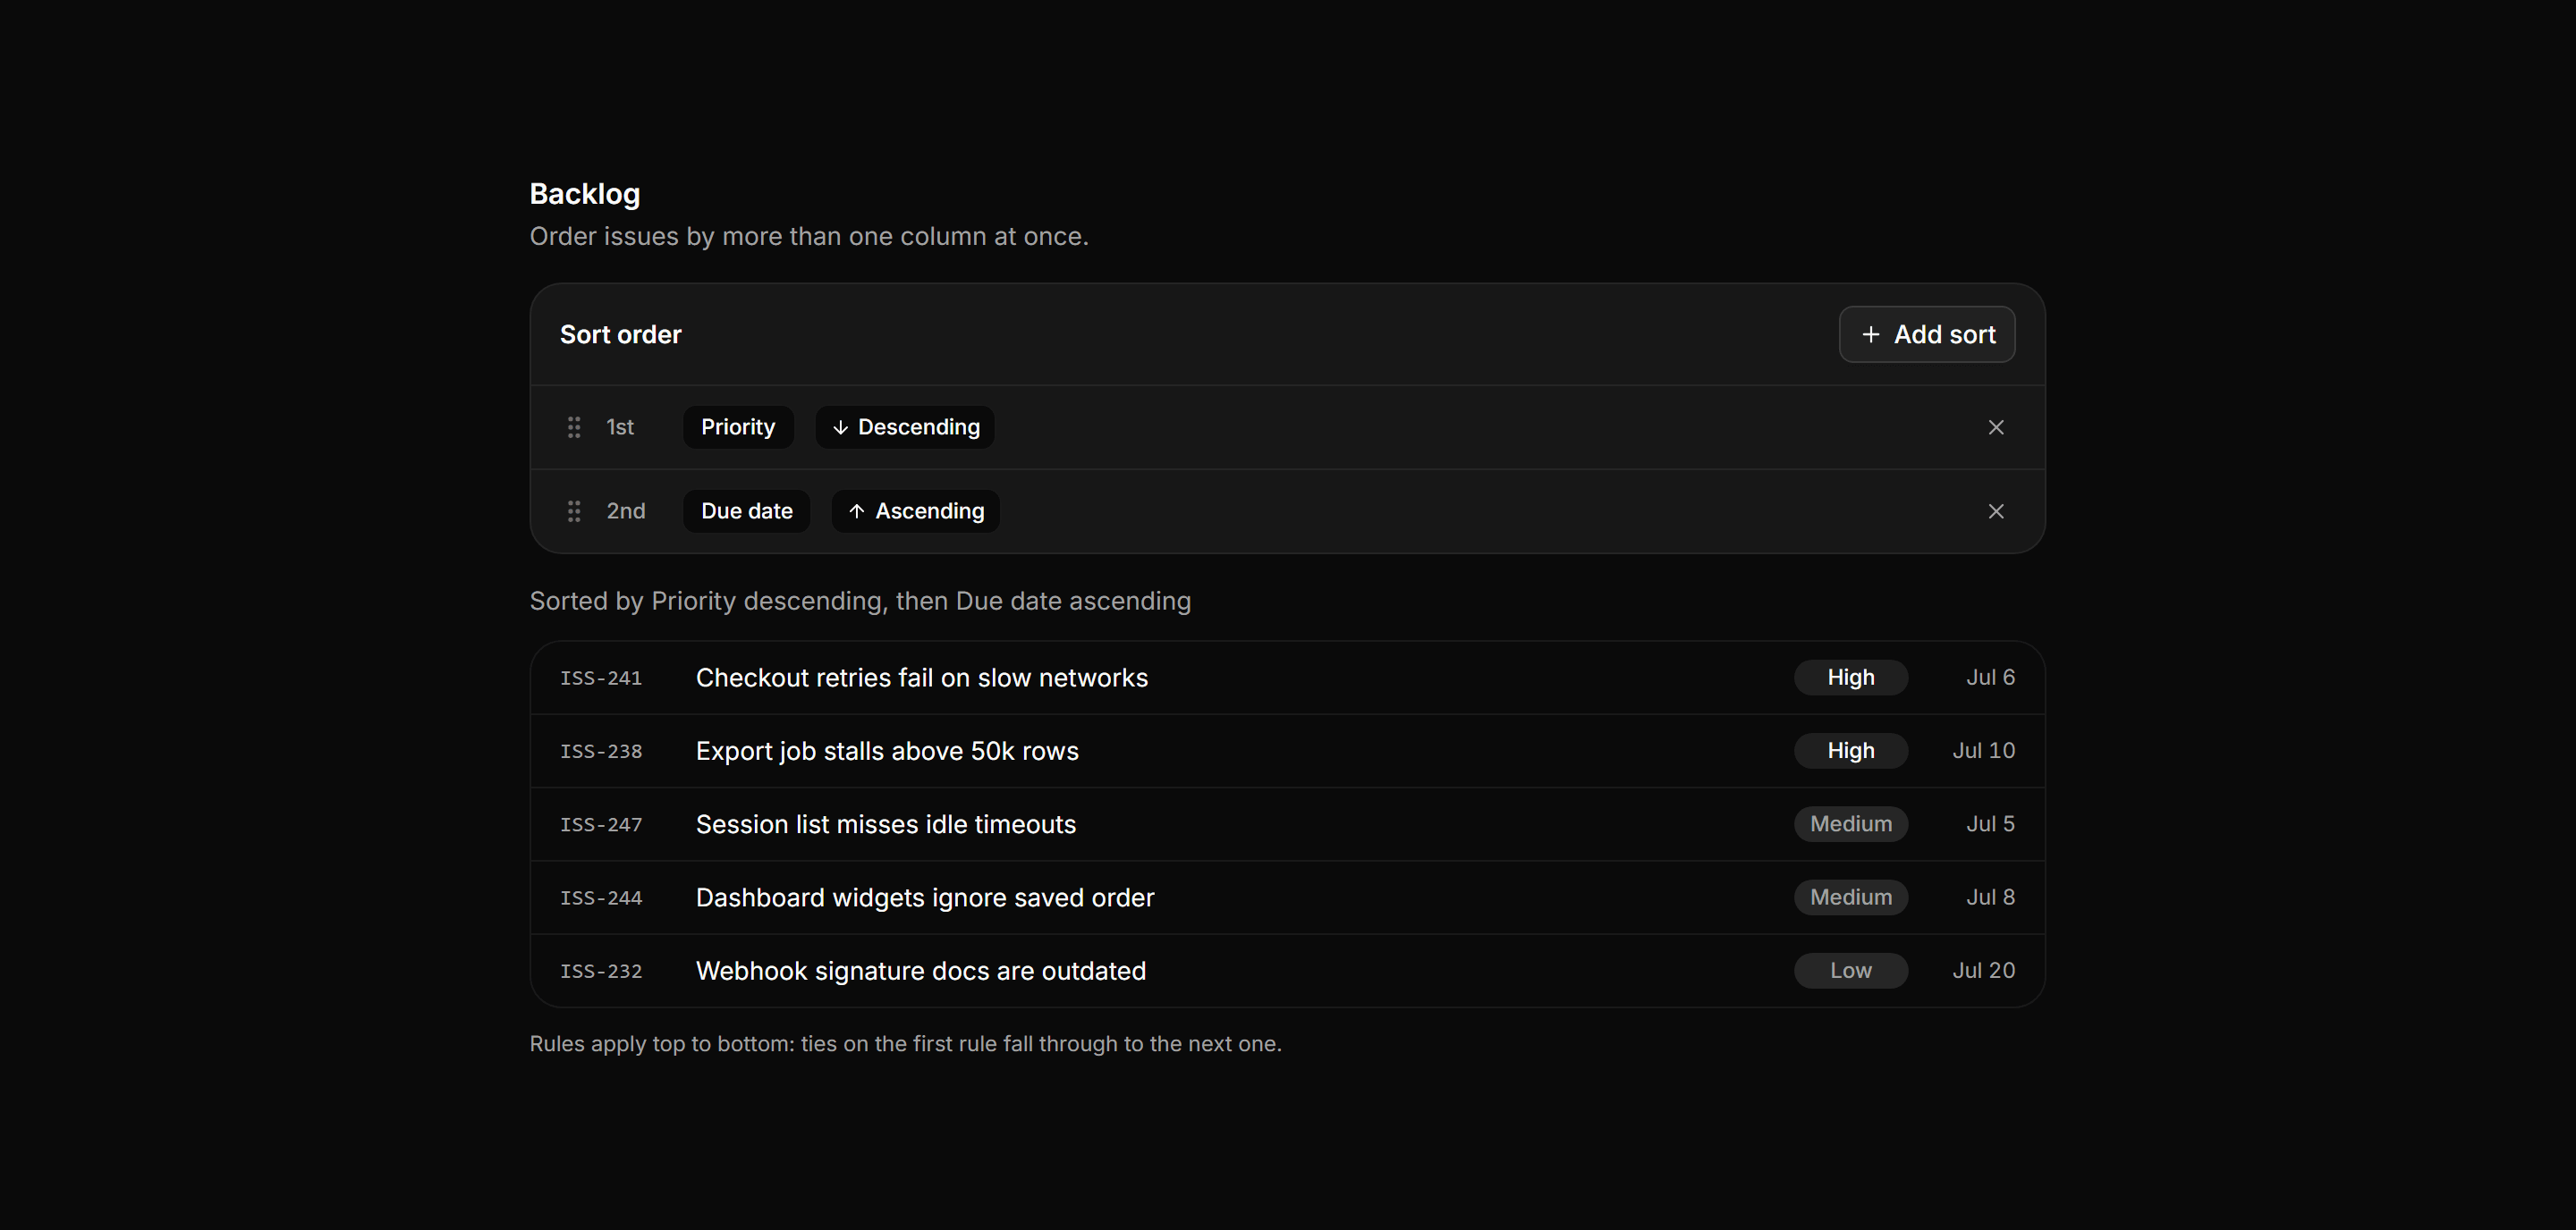Open the Priority column selector

point(738,427)
